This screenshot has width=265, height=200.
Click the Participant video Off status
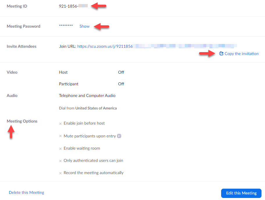point(121,84)
